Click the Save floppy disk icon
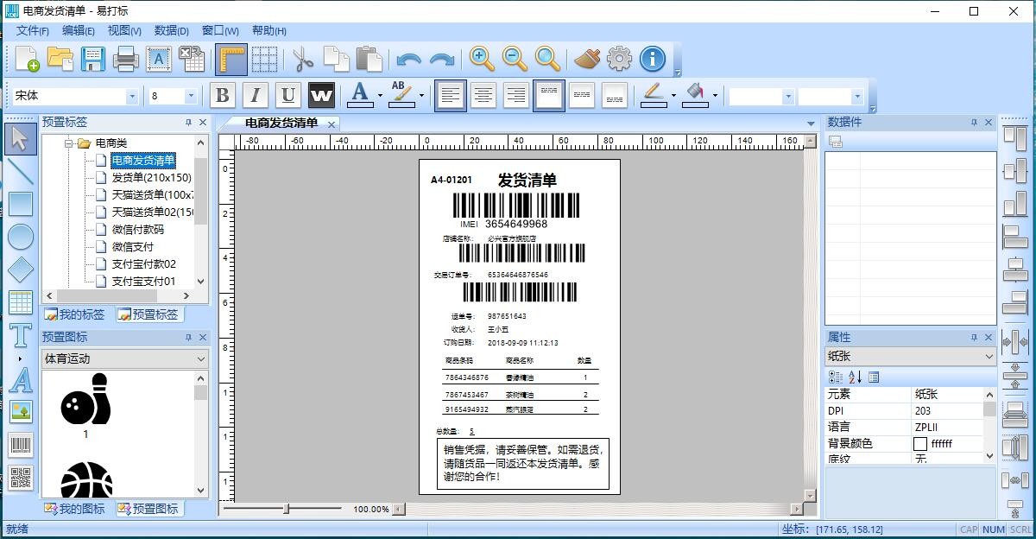The width and height of the screenshot is (1036, 539). pos(93,59)
